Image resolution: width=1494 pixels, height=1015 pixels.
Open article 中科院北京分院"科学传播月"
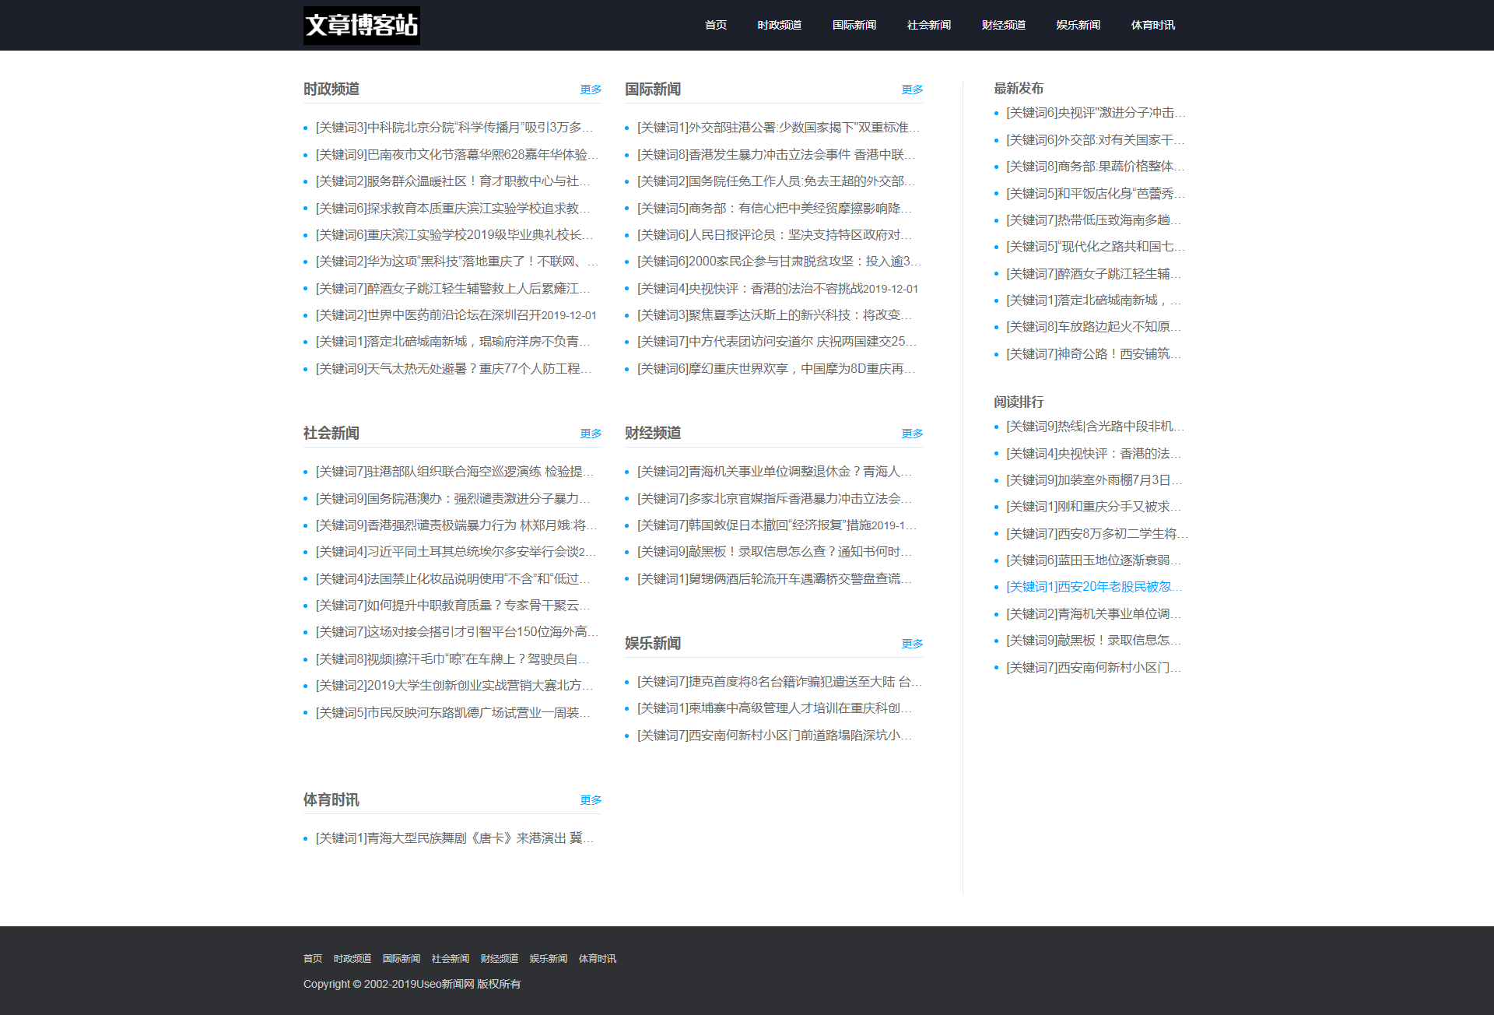[x=454, y=128]
